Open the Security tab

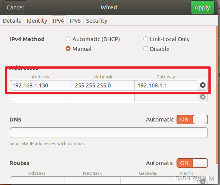point(97,21)
